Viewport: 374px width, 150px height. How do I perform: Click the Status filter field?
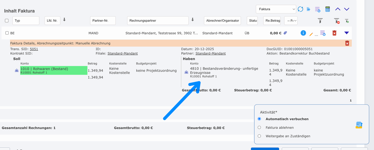(x=252, y=21)
